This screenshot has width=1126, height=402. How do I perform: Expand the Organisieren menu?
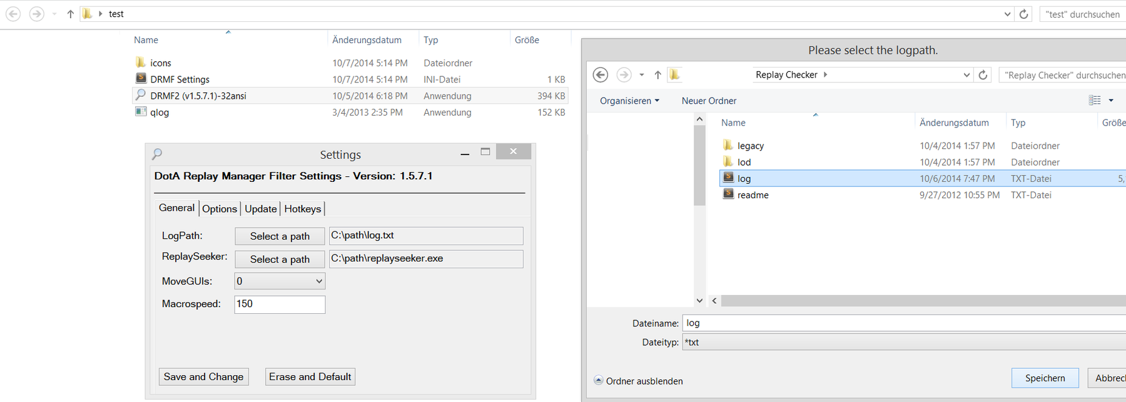tap(629, 101)
